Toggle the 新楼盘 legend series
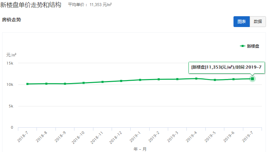The width and height of the screenshot is (268, 152). [249, 46]
